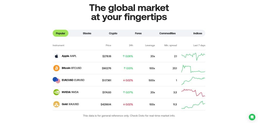The height and width of the screenshot is (123, 258).
Task: Click the EUR/USD flags icon
Action: 56,80
